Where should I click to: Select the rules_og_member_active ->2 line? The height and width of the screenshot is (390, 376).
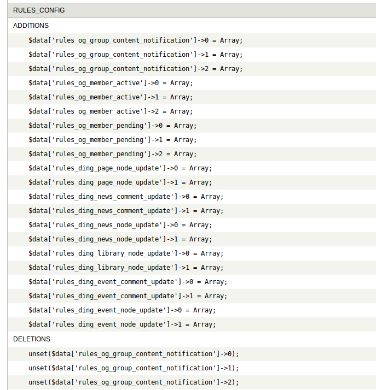coord(111,111)
